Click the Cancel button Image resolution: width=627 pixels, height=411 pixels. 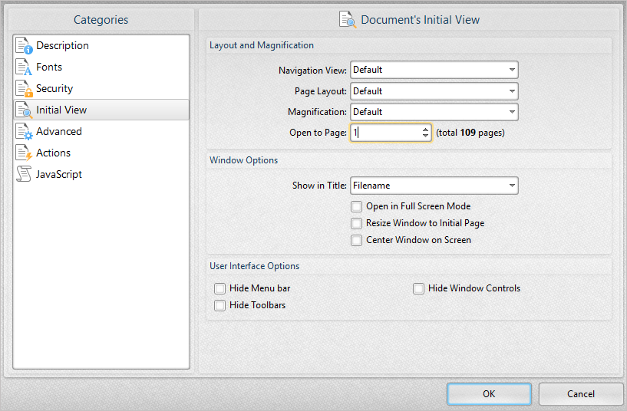580,394
